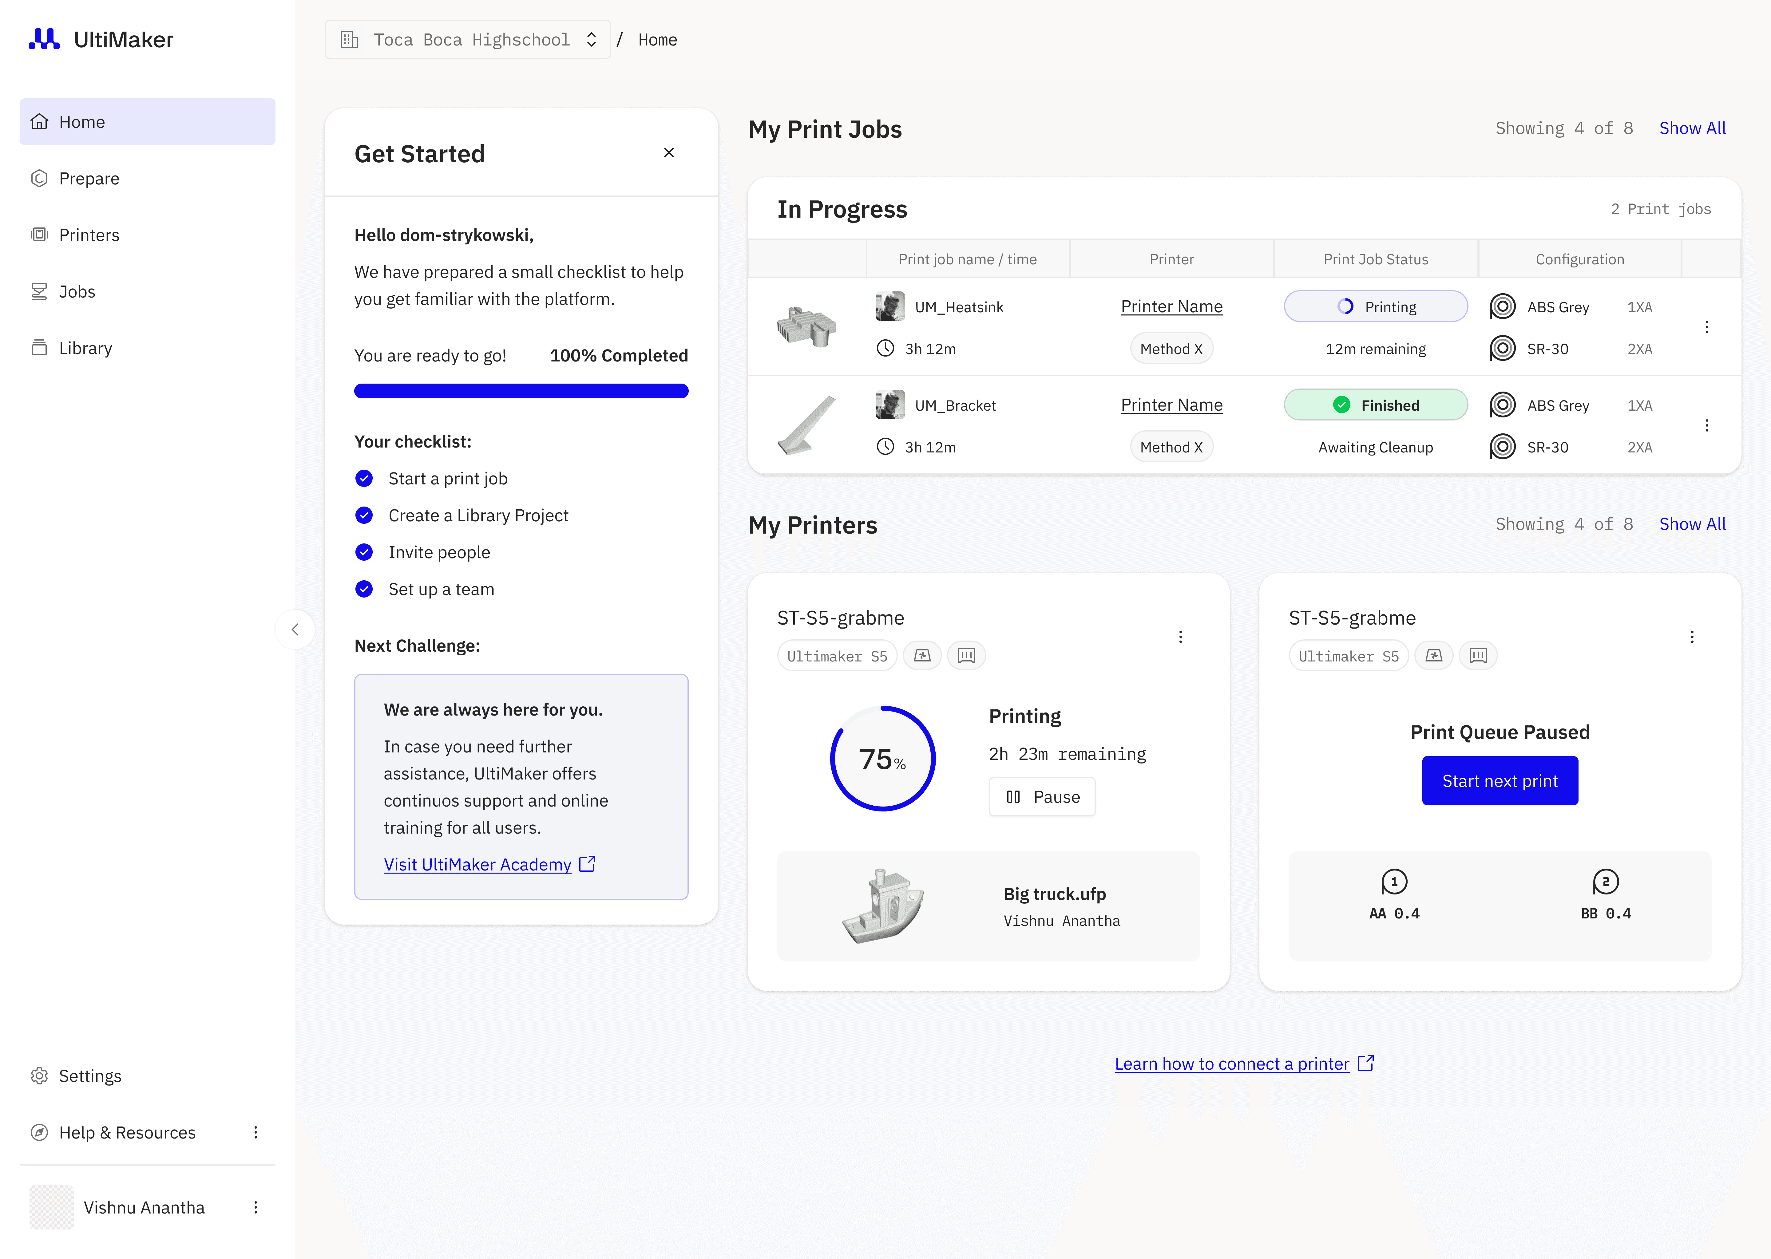The height and width of the screenshot is (1259, 1771).
Task: Click the UltiMaker logo icon
Action: (44, 39)
